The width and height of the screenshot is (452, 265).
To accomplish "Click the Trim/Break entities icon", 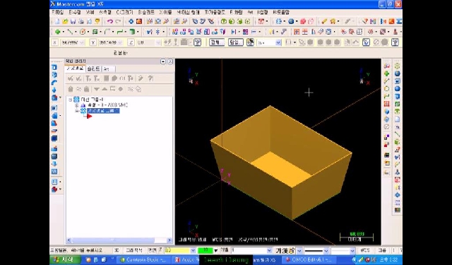I will 149,32.
